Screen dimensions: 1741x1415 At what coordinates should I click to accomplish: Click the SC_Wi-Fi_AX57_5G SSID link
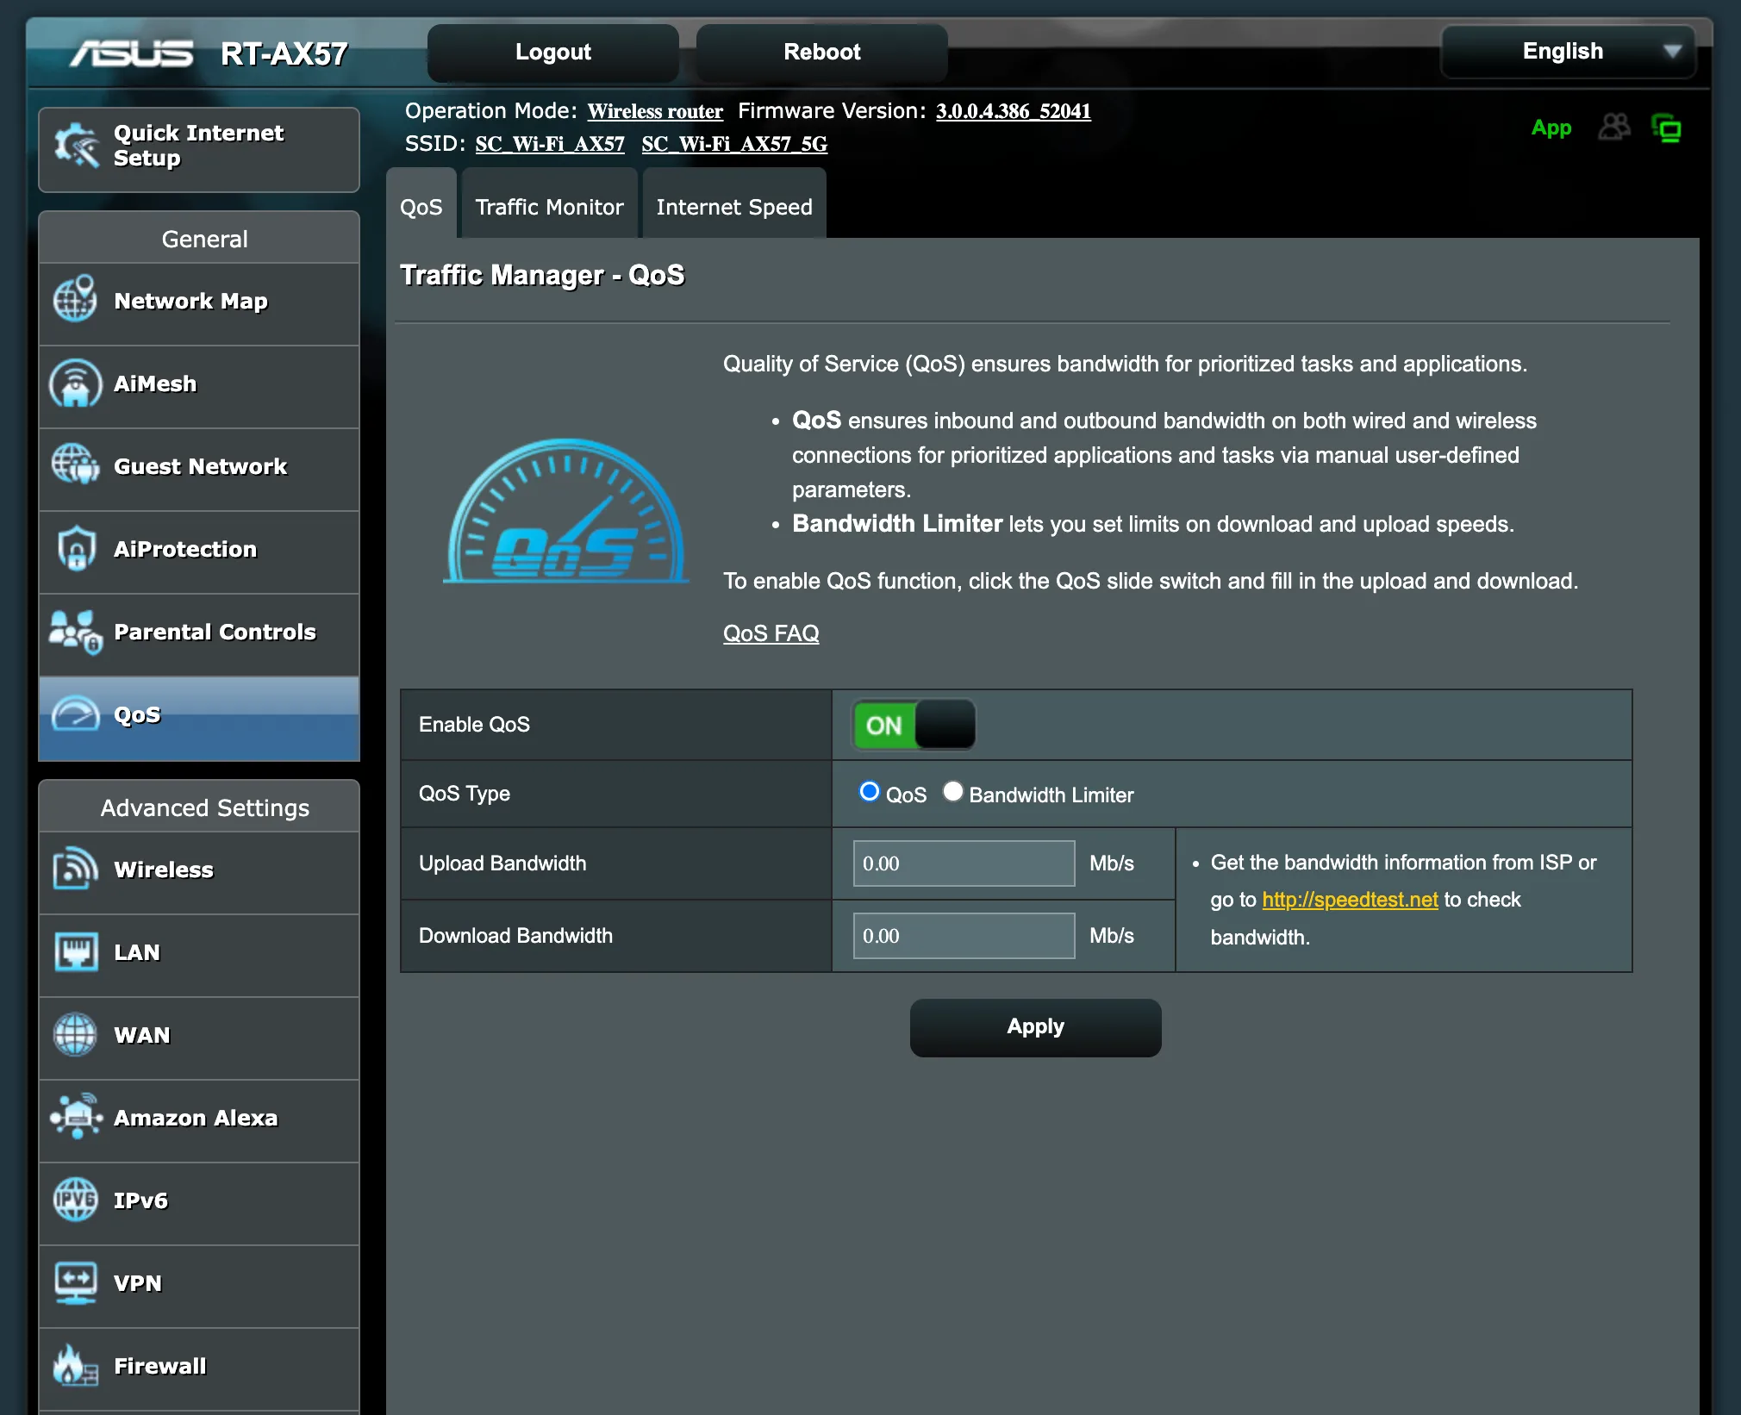tap(734, 144)
